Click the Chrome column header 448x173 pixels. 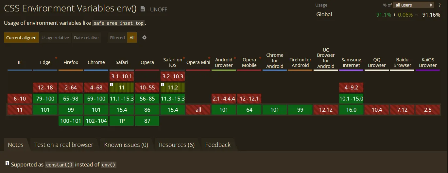[x=96, y=62]
